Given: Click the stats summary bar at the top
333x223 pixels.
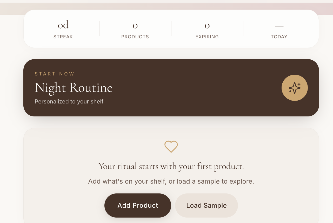Looking at the screenshot, I should (171, 29).
